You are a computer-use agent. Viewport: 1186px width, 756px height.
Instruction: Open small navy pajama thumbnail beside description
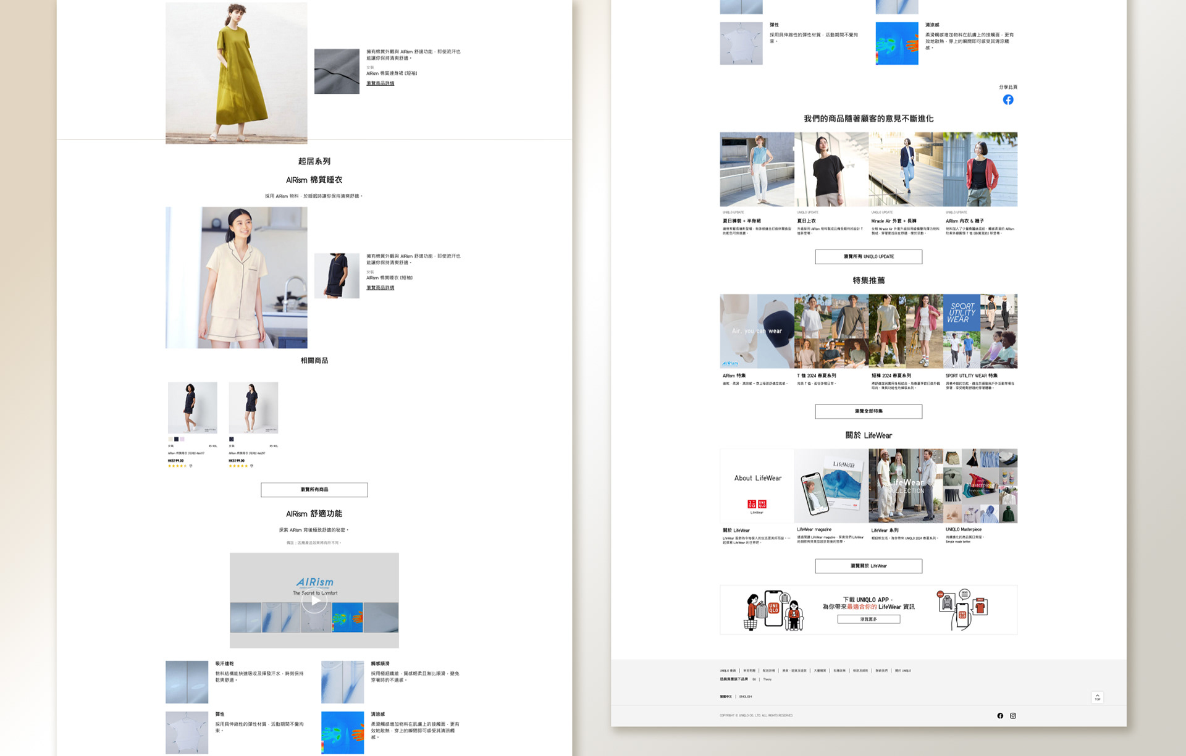[x=337, y=275]
